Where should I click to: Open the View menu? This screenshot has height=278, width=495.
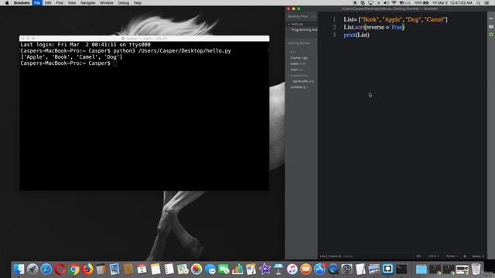pyautogui.click(x=72, y=3)
